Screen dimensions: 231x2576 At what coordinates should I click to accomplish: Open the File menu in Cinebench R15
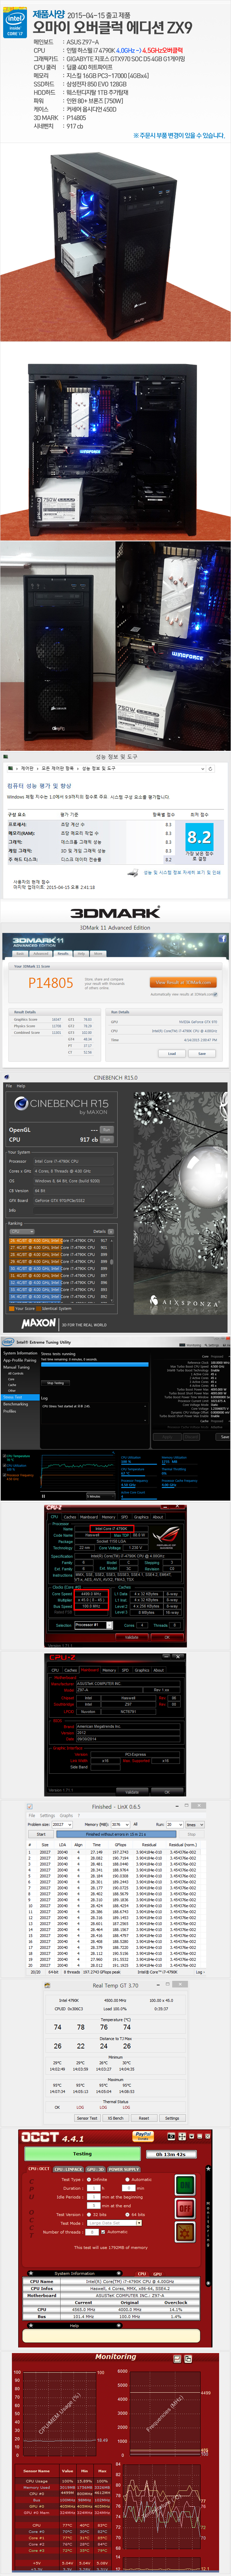pos(9,1086)
